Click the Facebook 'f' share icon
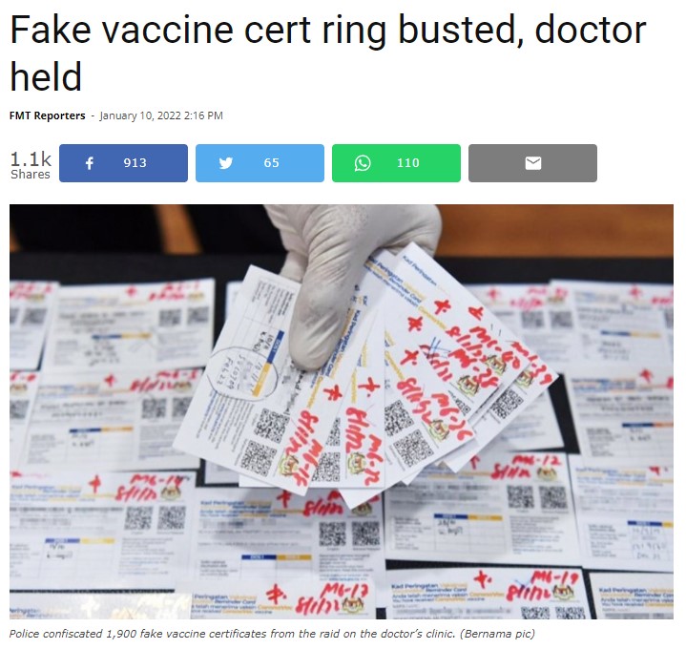Screen dimensions: 686x649 click(90, 163)
